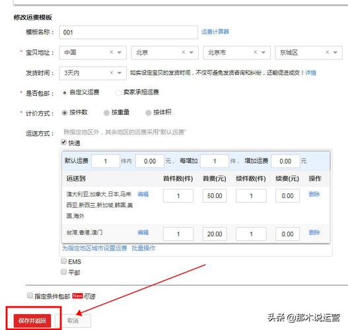Edit the 澳大利亚,加拿大 overseas region row
The width and height of the screenshot is (348, 330).
tap(143, 194)
